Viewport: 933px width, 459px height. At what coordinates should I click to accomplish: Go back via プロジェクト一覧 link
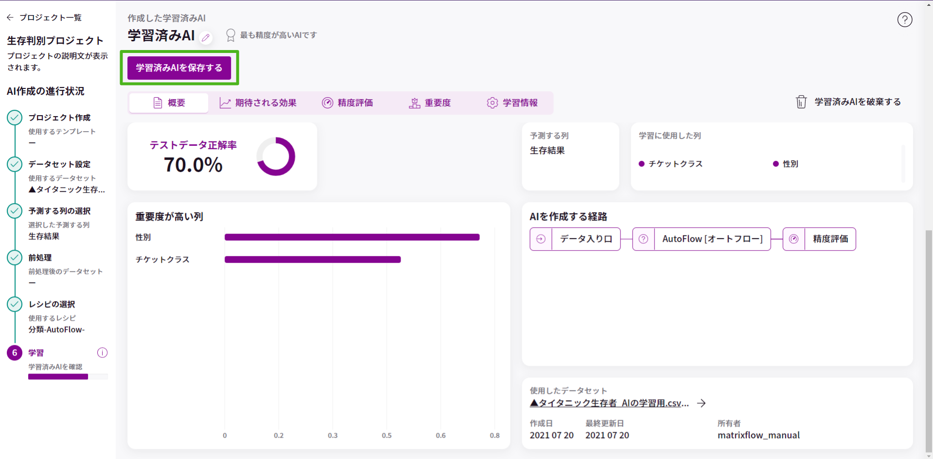pyautogui.click(x=51, y=17)
